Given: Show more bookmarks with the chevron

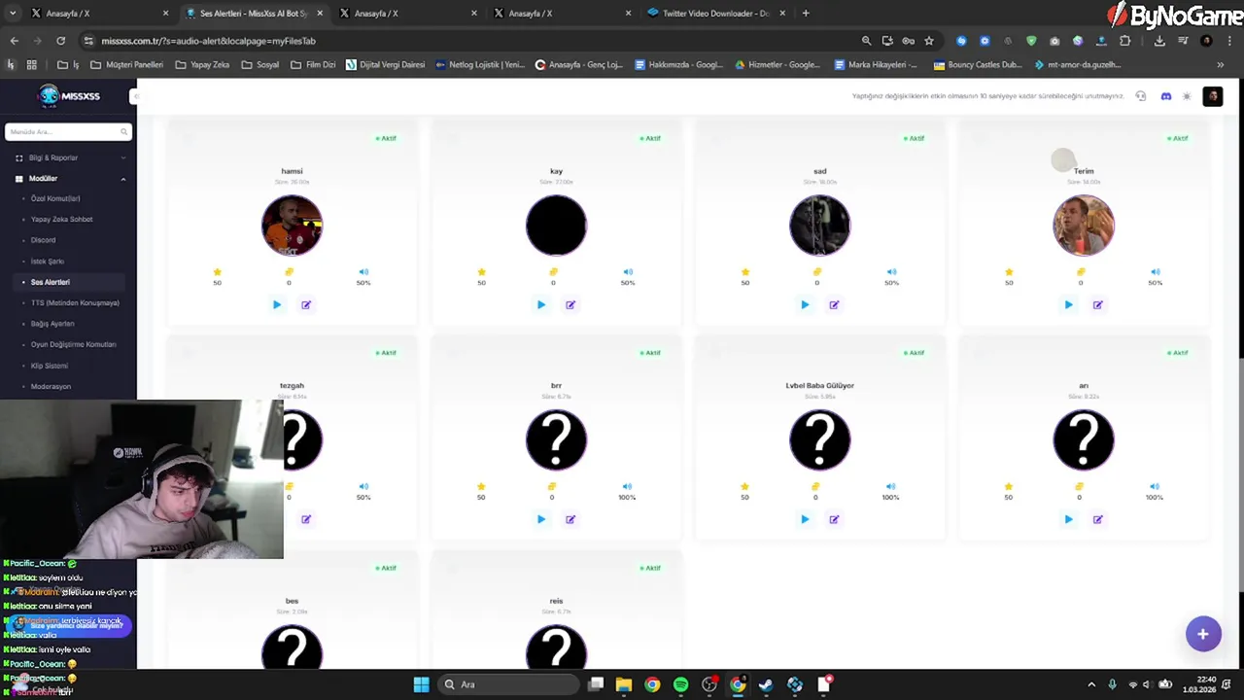Looking at the screenshot, I should pos(1221,65).
